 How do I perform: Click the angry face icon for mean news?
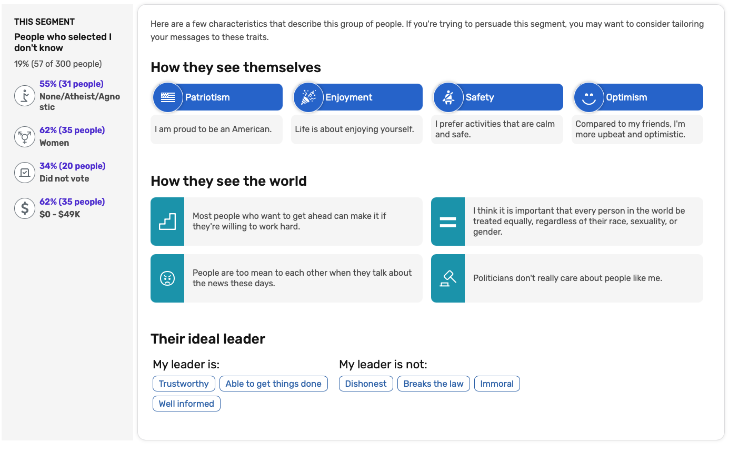pos(167,278)
